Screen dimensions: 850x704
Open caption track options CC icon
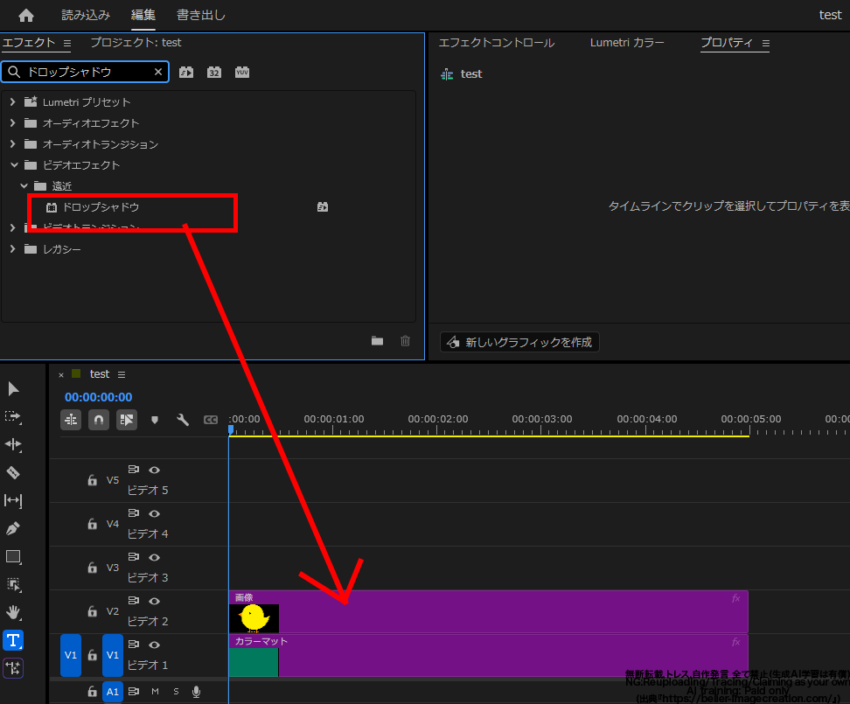pyautogui.click(x=211, y=420)
